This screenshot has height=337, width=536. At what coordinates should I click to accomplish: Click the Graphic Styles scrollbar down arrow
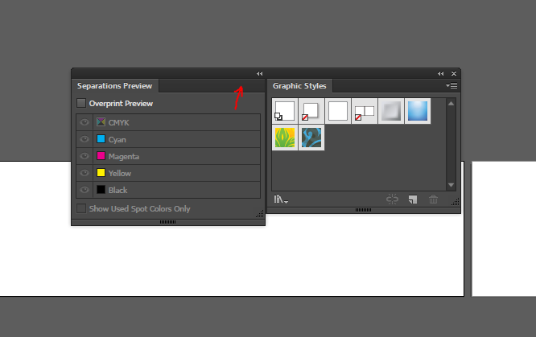[x=451, y=185]
